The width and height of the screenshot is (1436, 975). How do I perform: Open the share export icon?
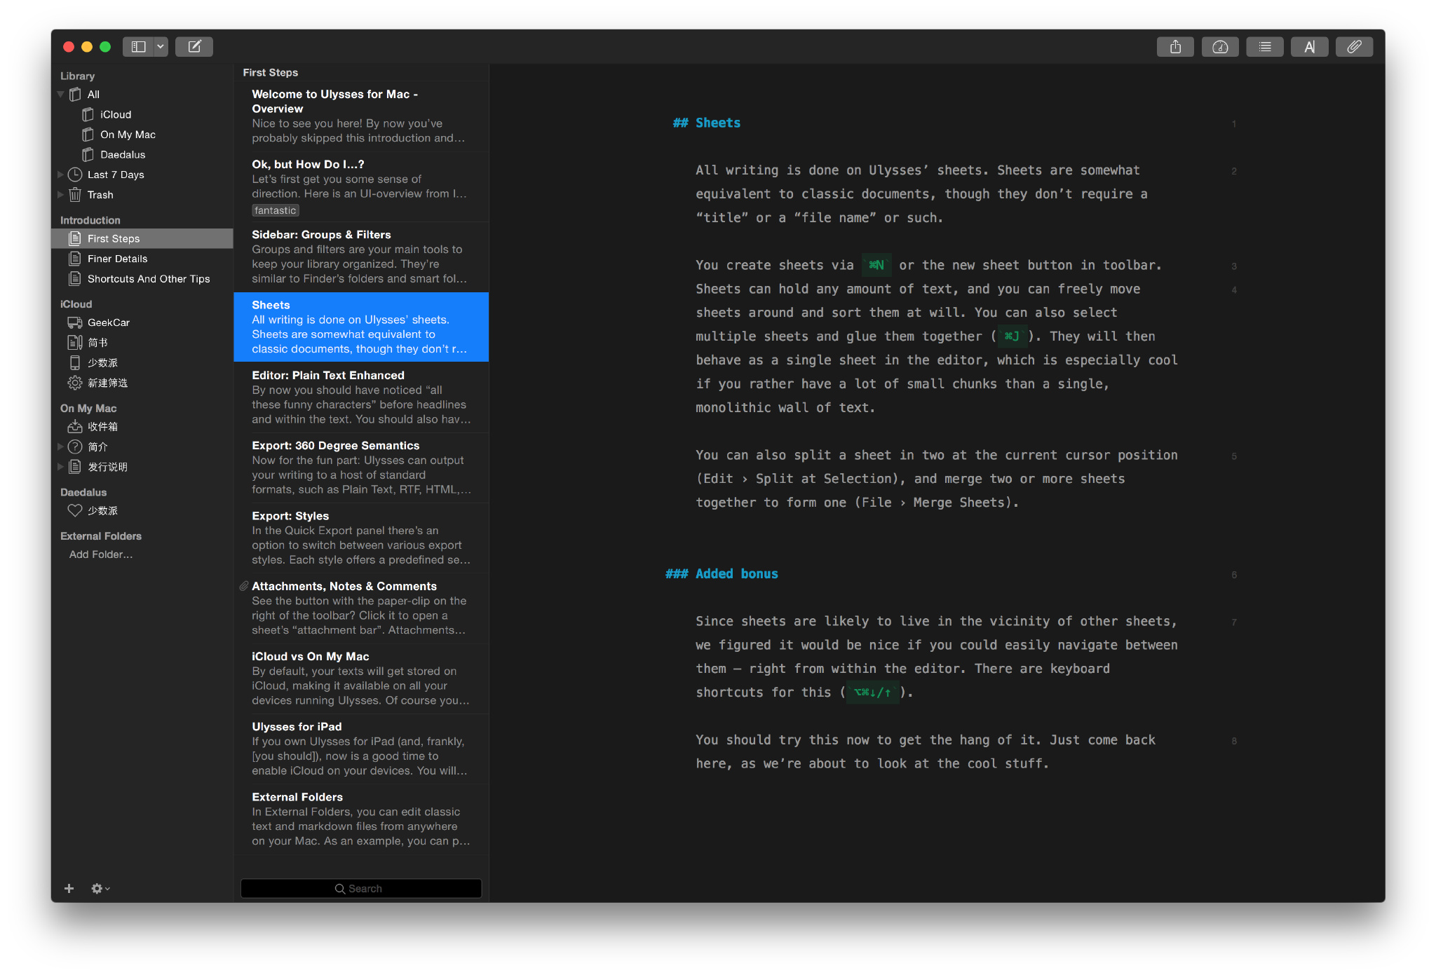(1175, 46)
